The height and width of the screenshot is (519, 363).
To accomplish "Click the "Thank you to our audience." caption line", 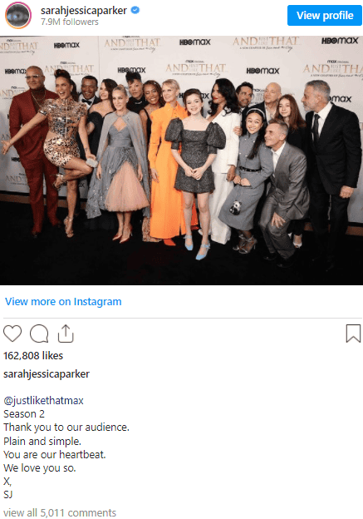I will point(66,428).
